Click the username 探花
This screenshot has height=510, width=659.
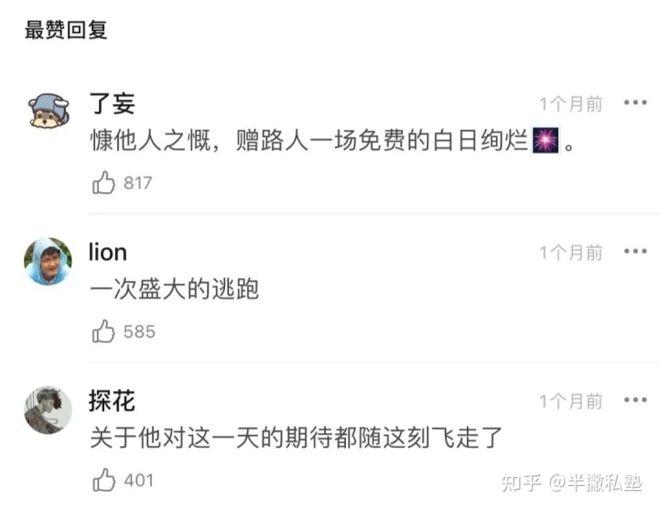click(x=112, y=400)
